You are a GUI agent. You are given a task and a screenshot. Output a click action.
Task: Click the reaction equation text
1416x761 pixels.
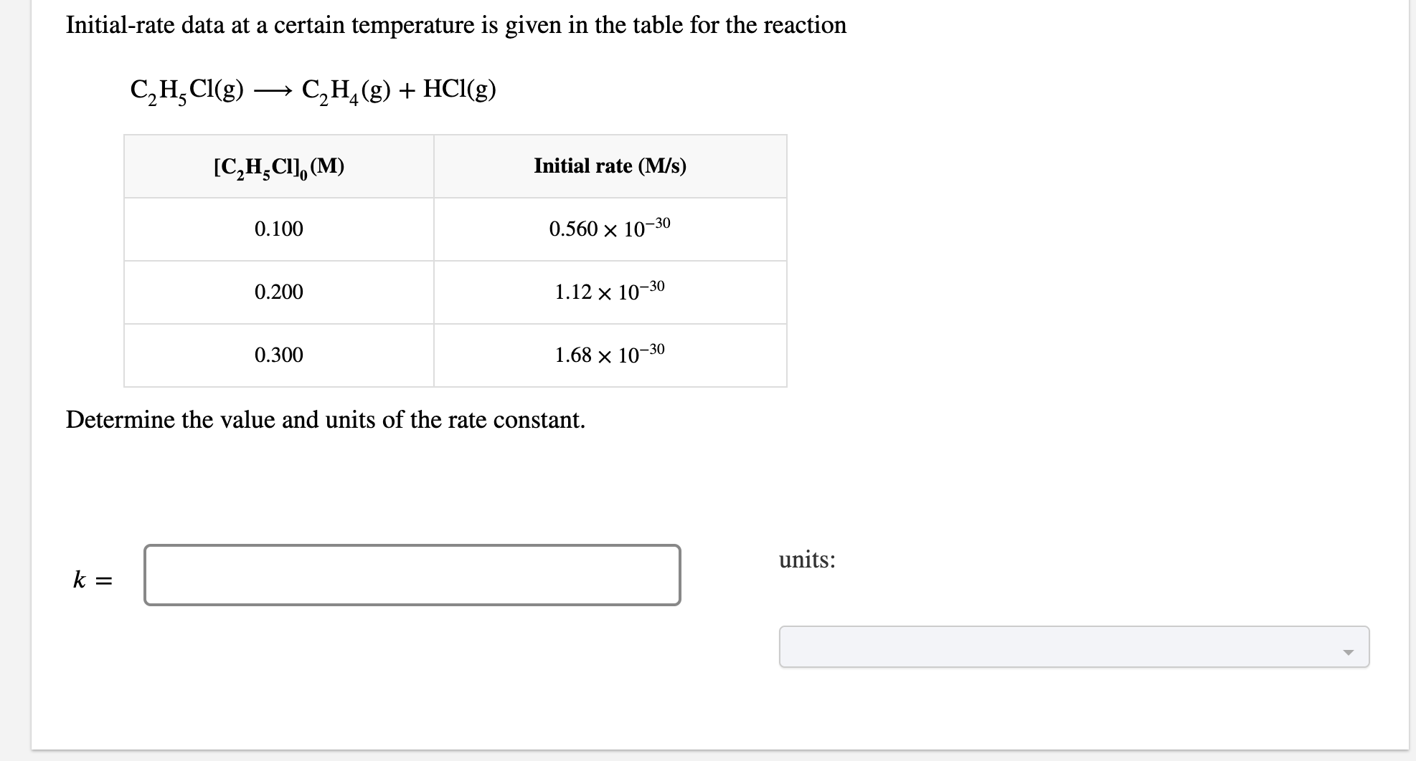click(x=312, y=88)
